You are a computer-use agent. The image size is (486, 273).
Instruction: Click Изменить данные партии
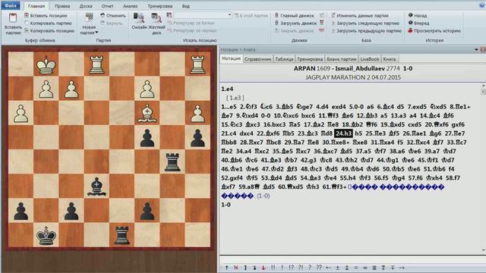point(359,15)
